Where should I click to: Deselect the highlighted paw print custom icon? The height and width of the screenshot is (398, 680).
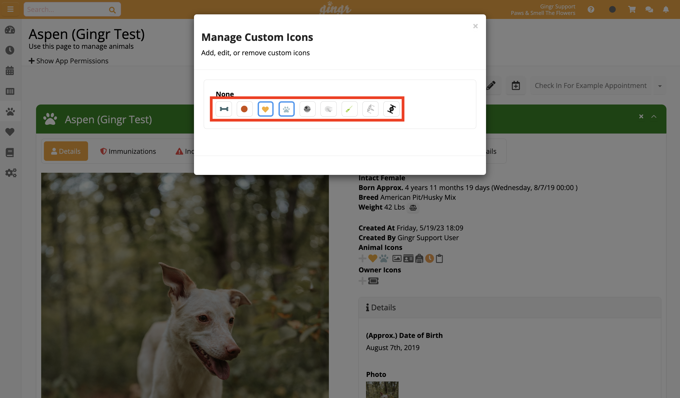tap(286, 109)
